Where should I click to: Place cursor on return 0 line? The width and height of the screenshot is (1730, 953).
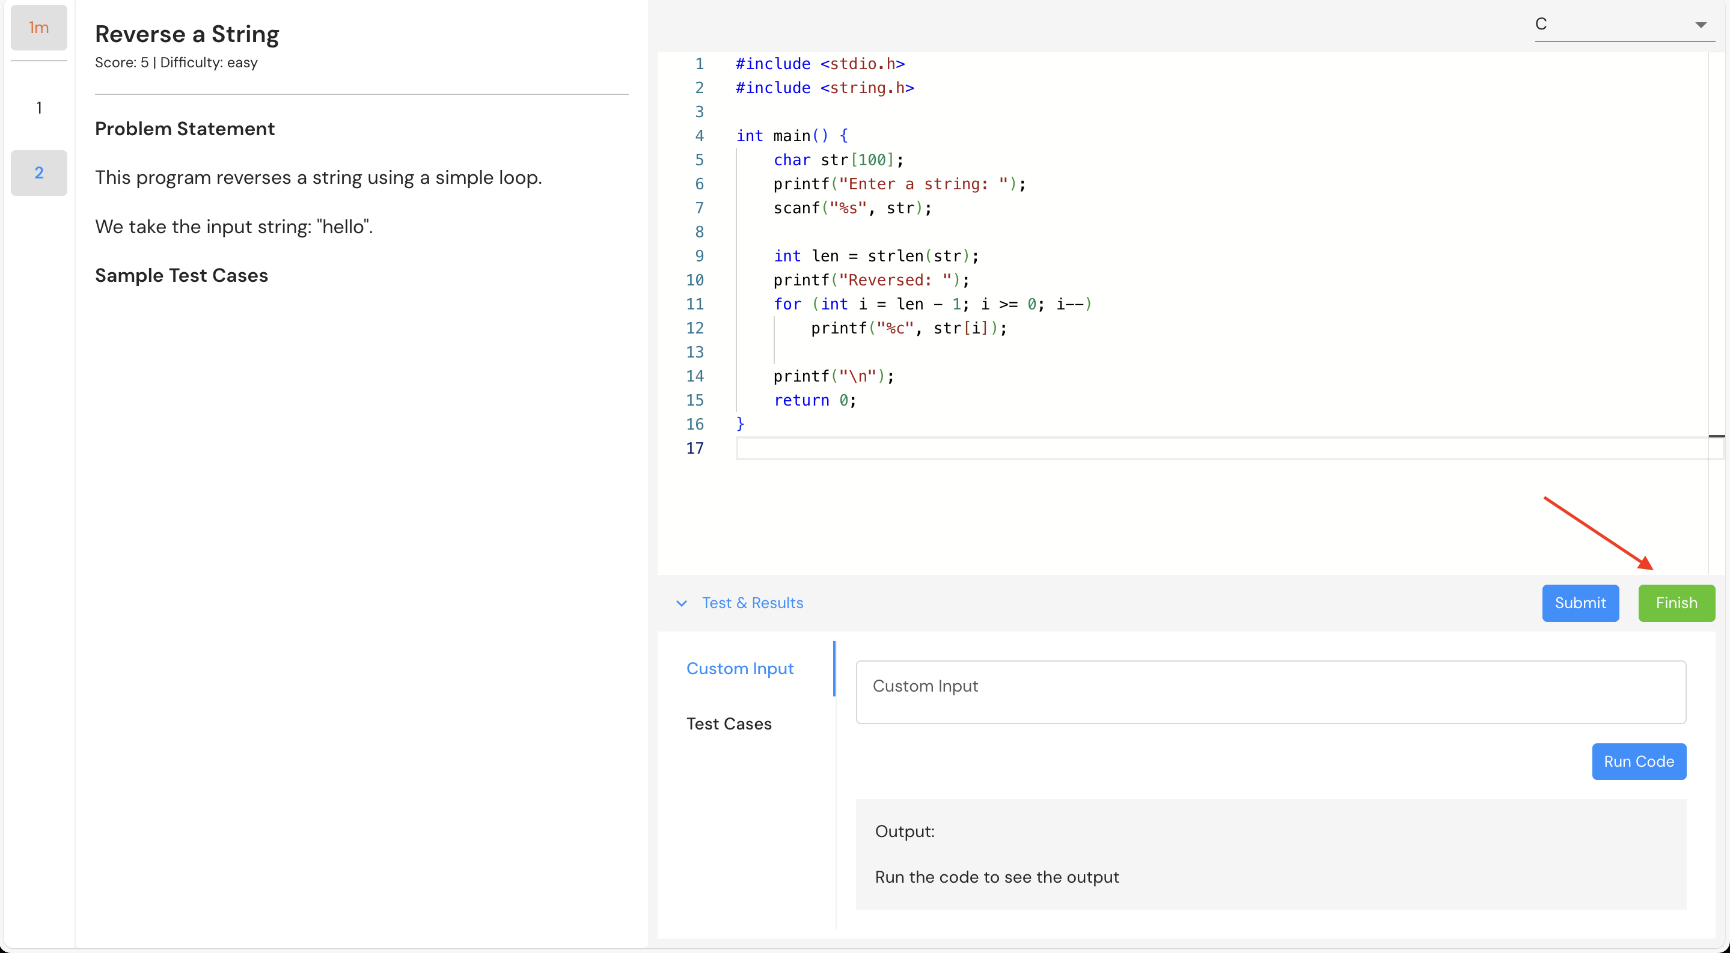[815, 400]
